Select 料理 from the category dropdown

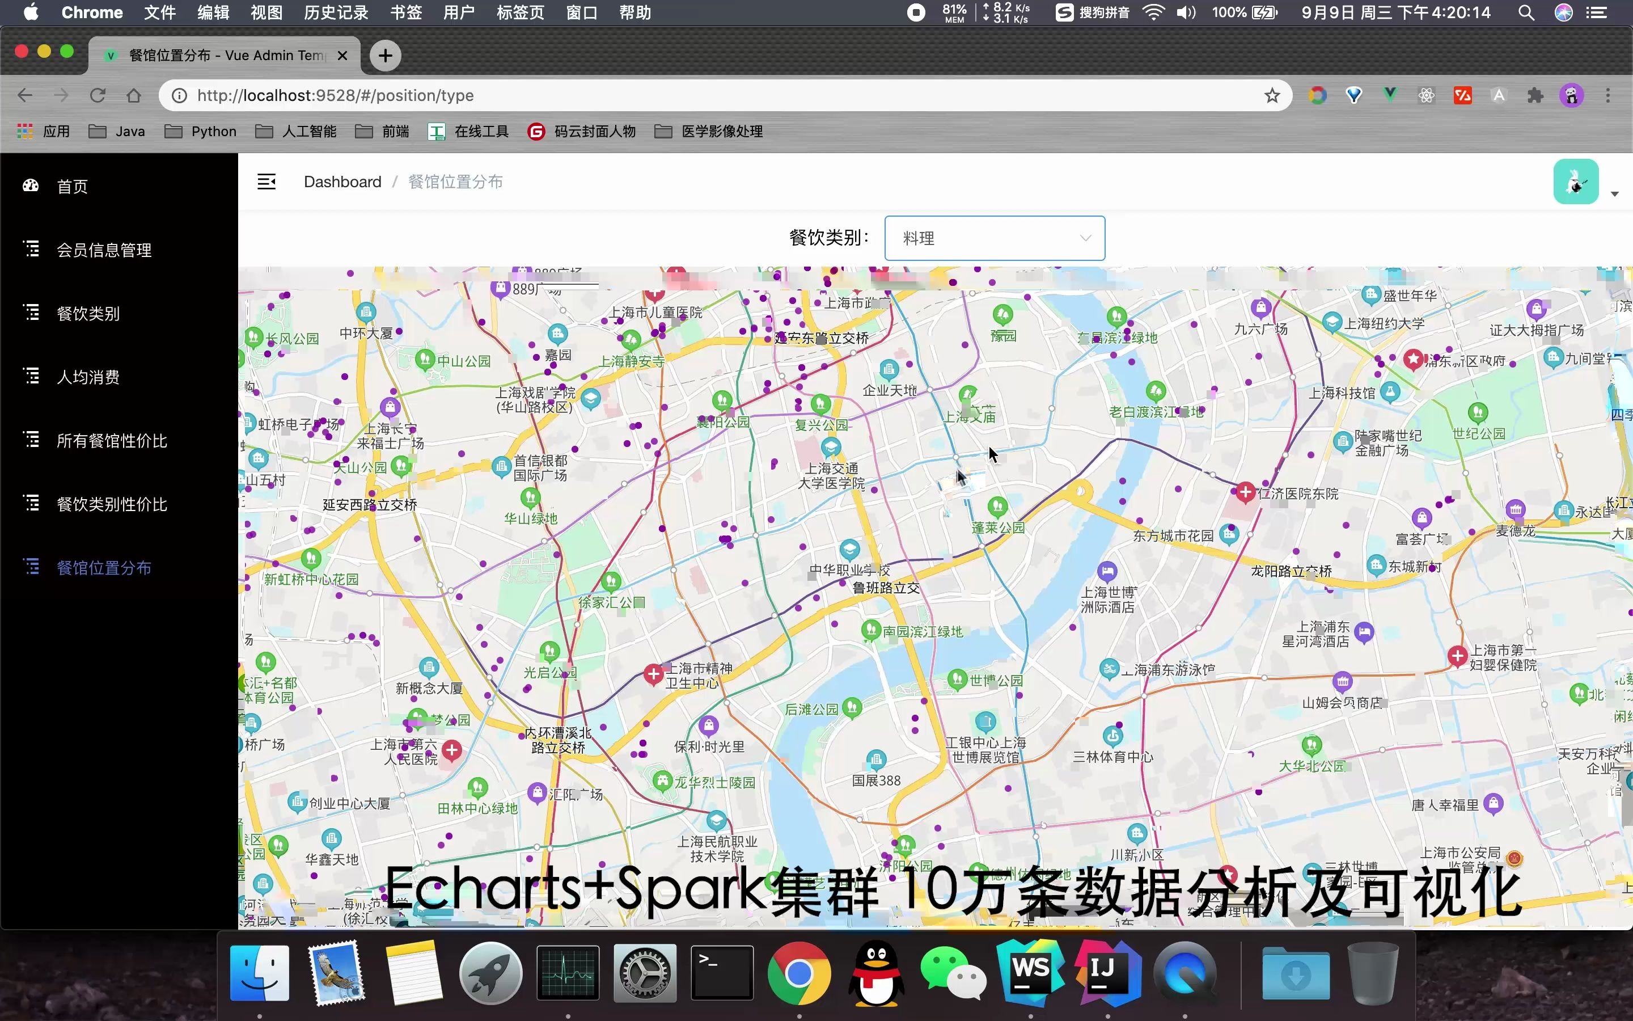pos(993,238)
